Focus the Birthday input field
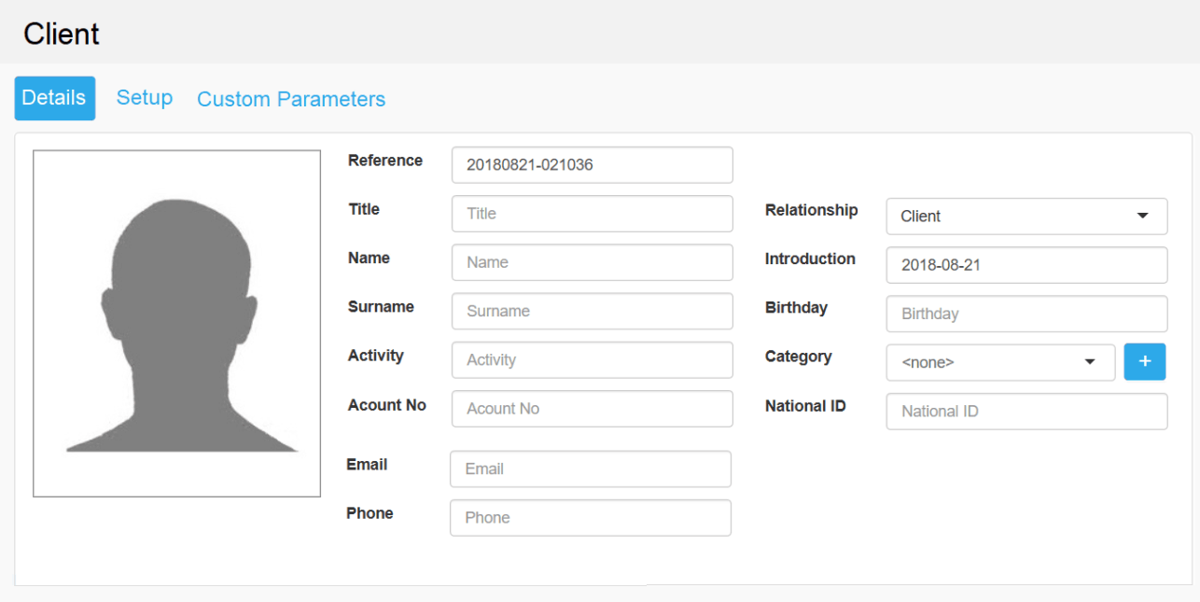 pyautogui.click(x=1026, y=314)
